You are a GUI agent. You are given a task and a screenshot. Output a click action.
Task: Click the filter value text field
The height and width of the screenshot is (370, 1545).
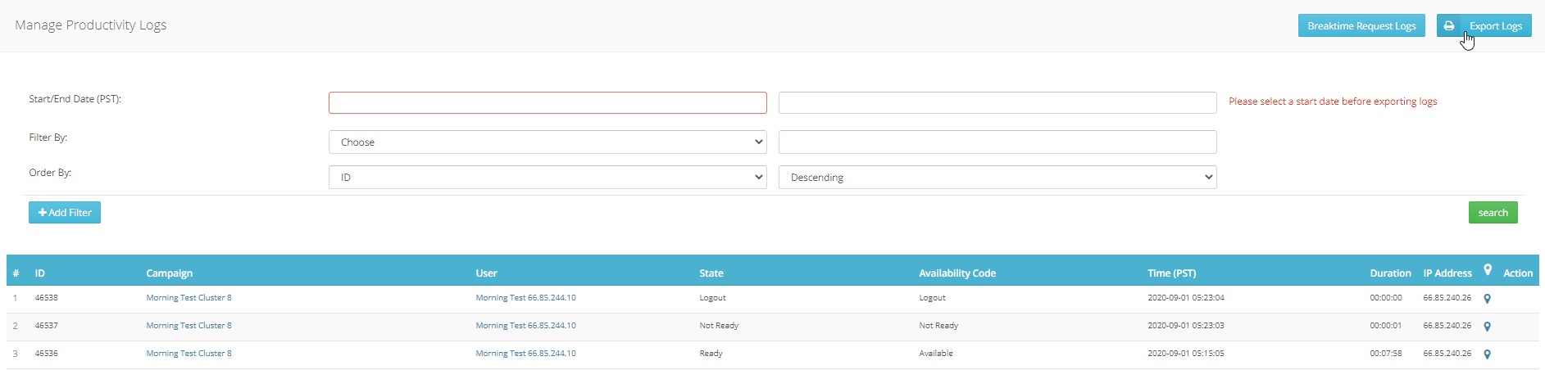[x=997, y=142]
